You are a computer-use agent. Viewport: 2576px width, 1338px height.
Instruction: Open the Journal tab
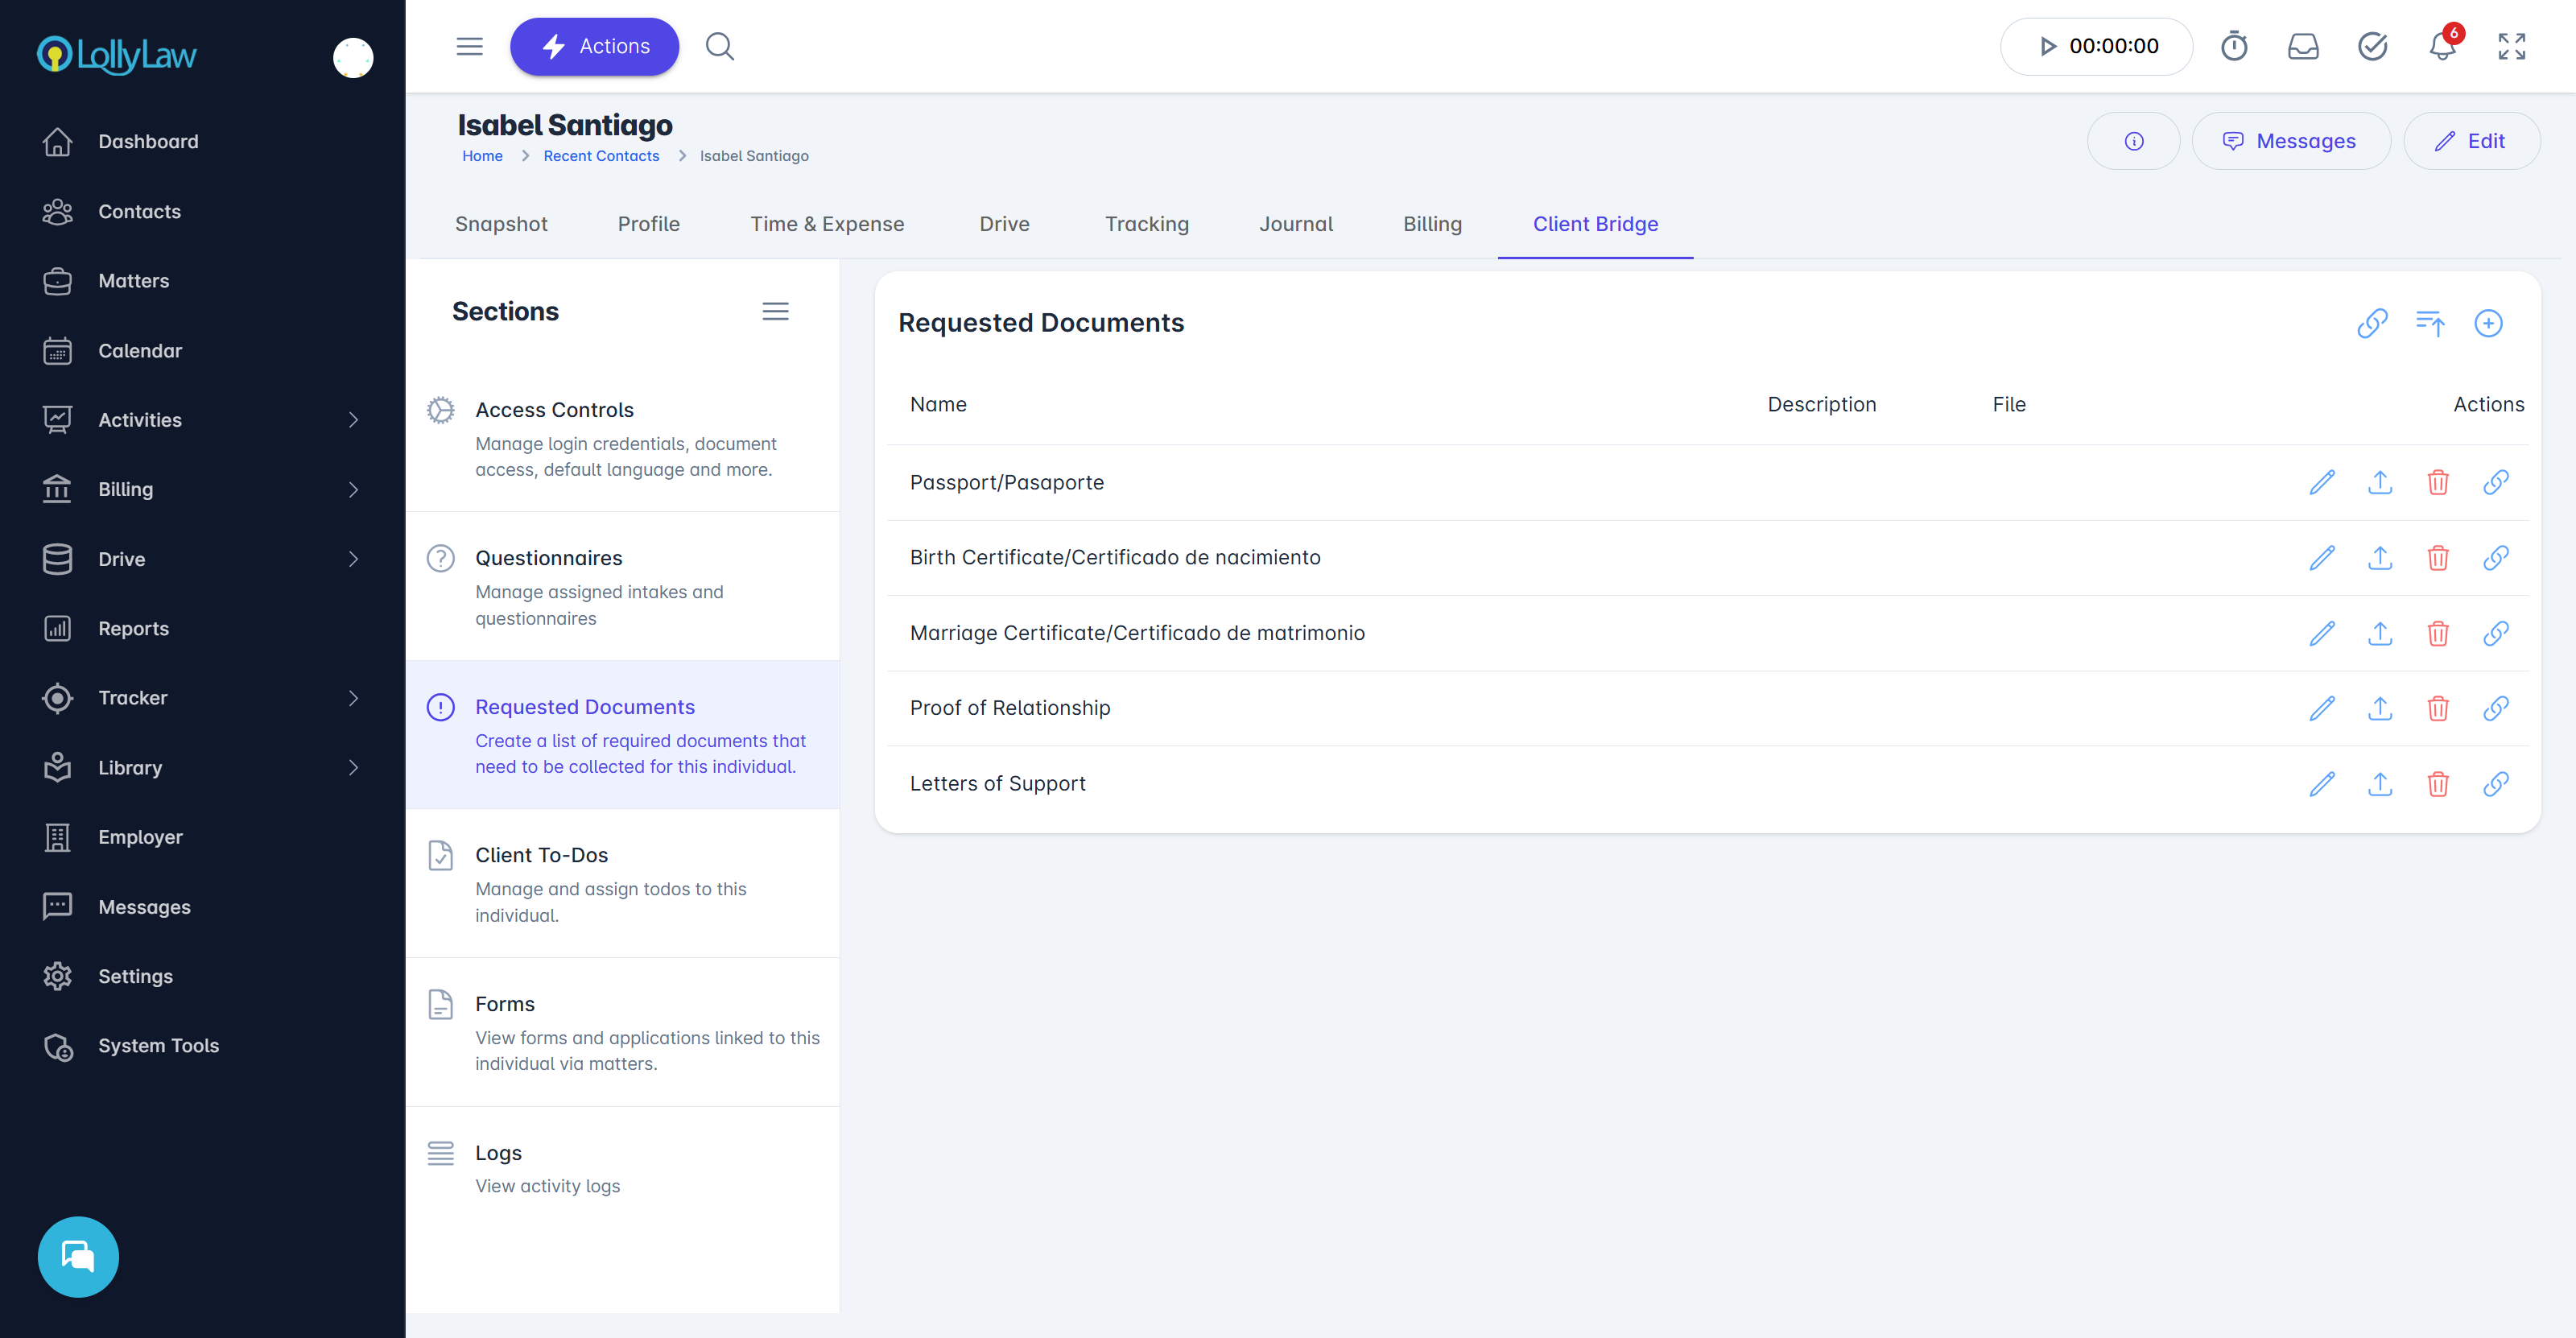click(1295, 224)
